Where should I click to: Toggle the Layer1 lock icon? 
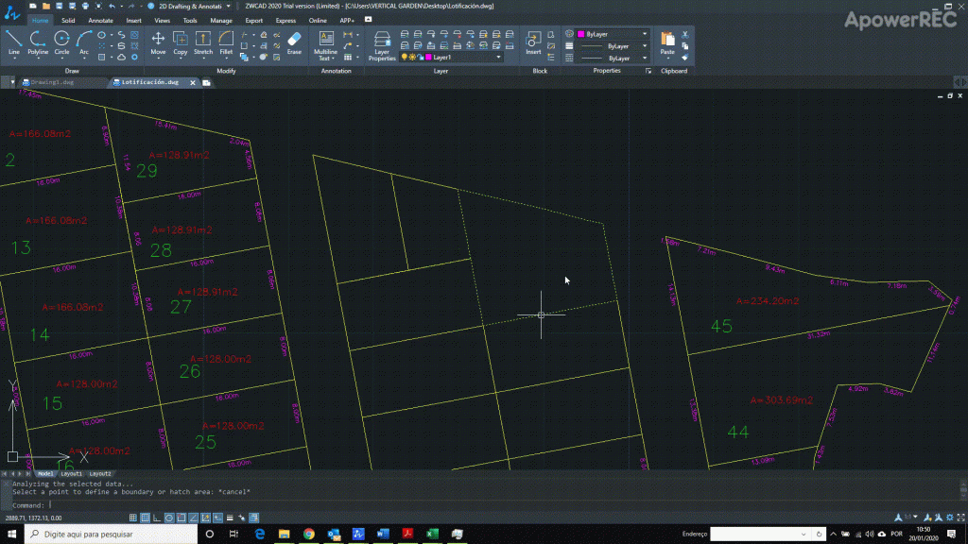420,58
